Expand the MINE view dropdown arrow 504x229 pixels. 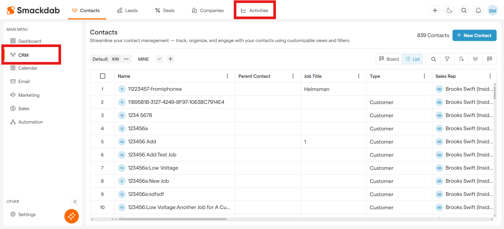coord(159,59)
